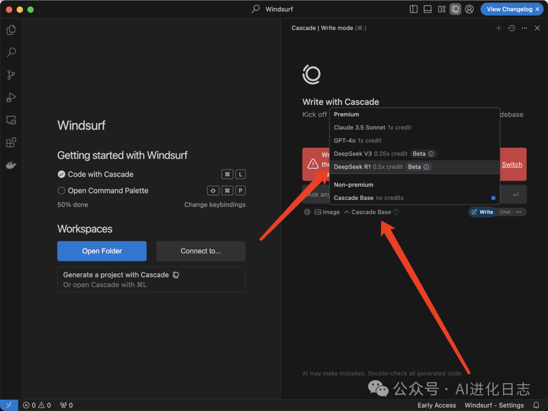Select DeepSeek V3 model
This screenshot has height=411, width=548.
tap(415, 154)
